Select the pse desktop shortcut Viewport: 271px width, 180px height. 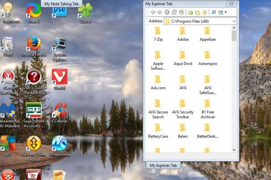59,12
